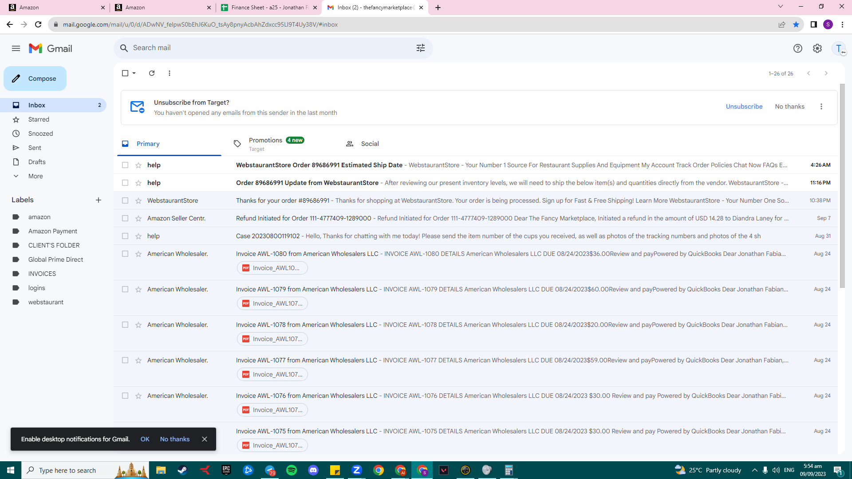Open search options filter icon
The width and height of the screenshot is (852, 479).
[x=421, y=48]
